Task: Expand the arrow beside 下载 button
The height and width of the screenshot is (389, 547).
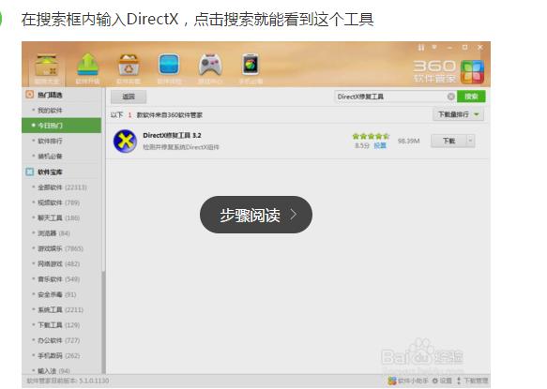Action: coord(470,141)
